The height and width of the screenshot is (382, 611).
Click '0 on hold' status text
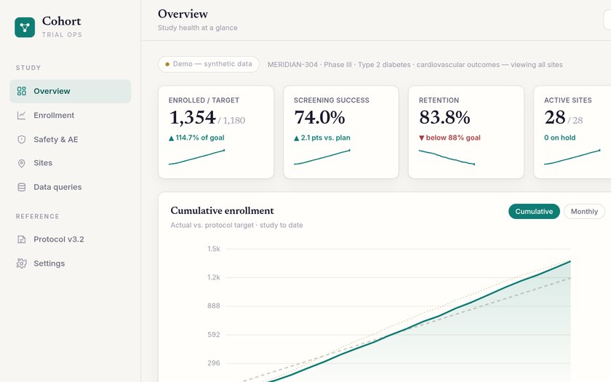click(x=559, y=138)
